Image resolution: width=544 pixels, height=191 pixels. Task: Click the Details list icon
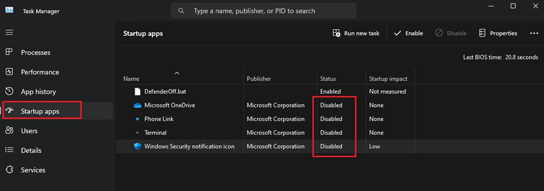point(9,150)
